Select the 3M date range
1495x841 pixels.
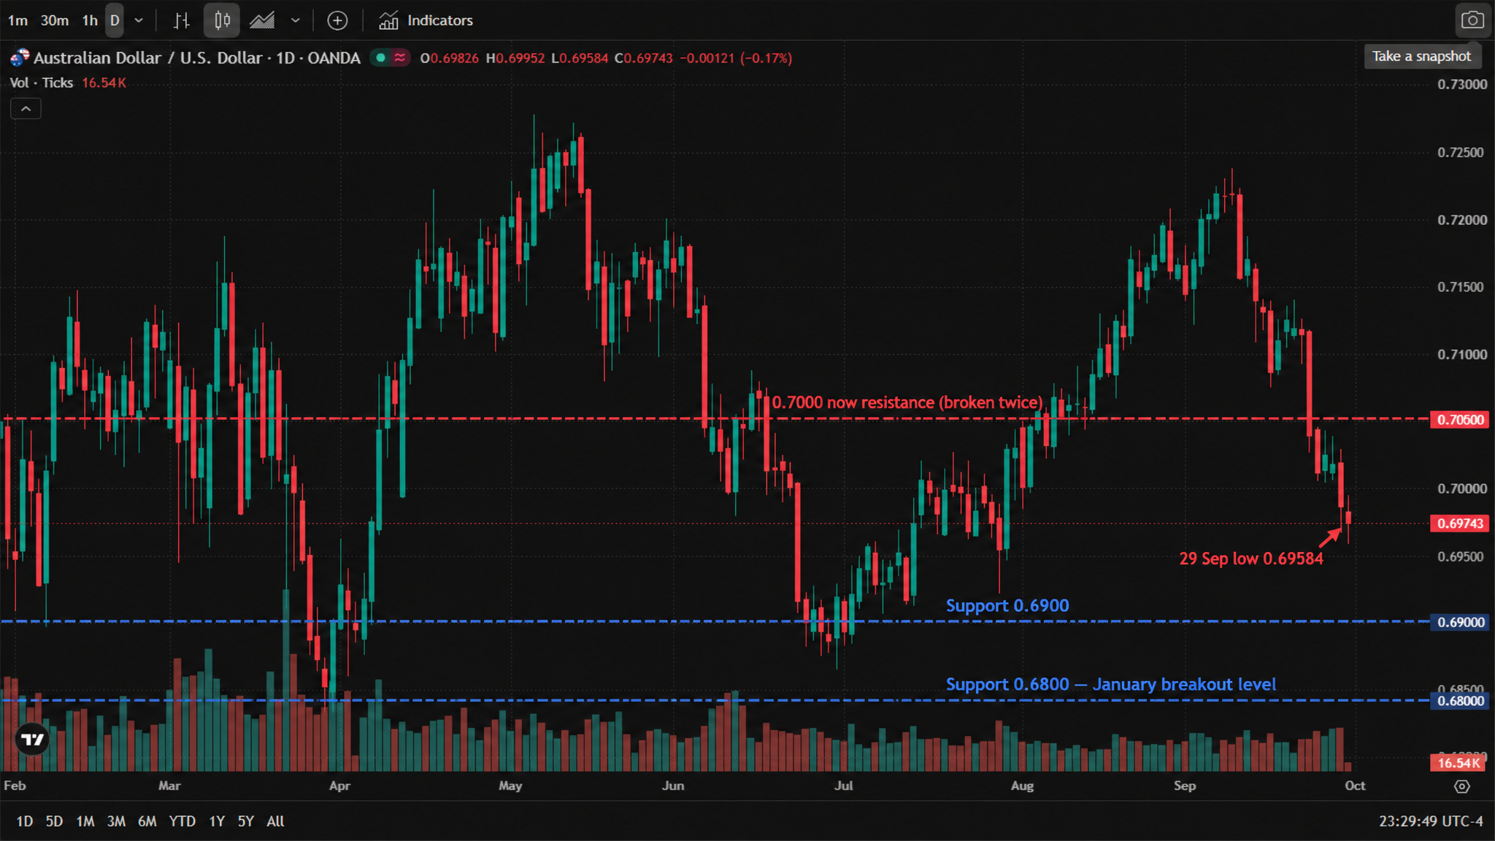[116, 821]
